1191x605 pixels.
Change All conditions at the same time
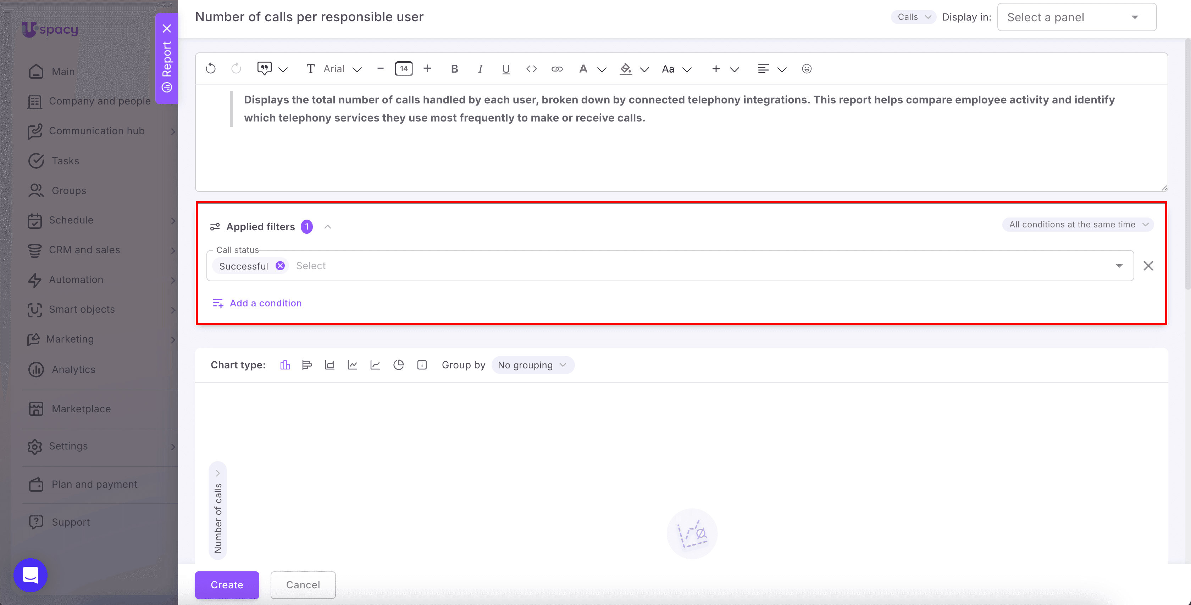pyautogui.click(x=1078, y=225)
